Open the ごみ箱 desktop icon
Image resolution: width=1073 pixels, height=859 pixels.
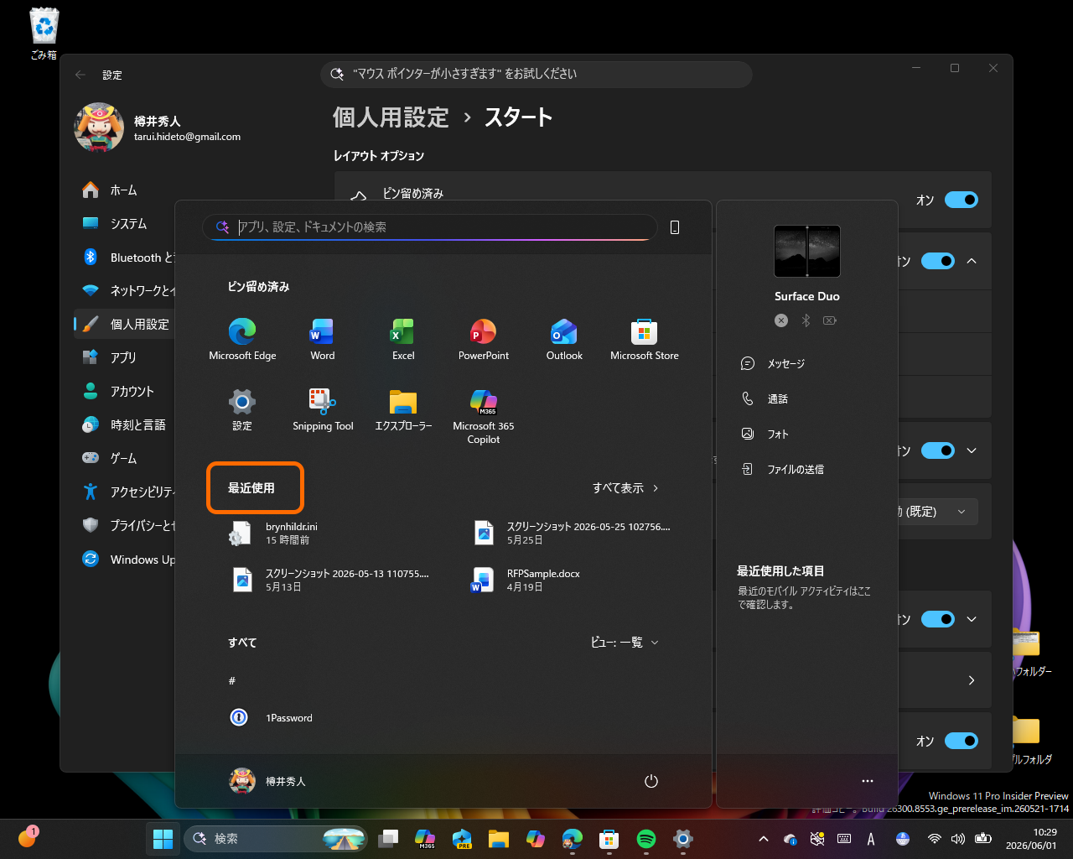point(44,34)
